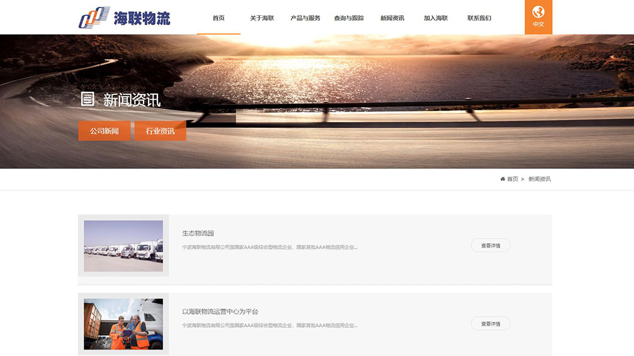Open the 联系我们 navigation item
This screenshot has height=356, width=634.
click(x=479, y=18)
